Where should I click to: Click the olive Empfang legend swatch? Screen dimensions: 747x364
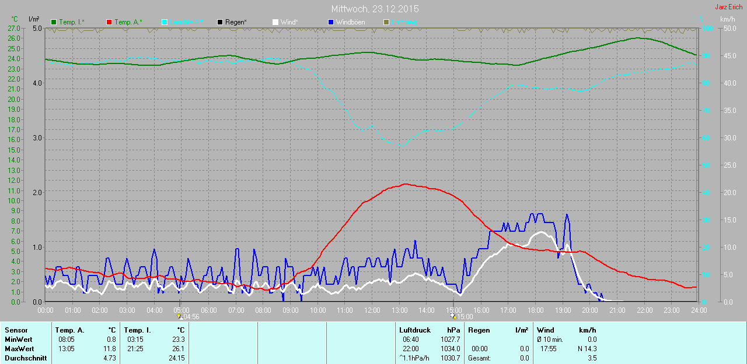click(386, 22)
